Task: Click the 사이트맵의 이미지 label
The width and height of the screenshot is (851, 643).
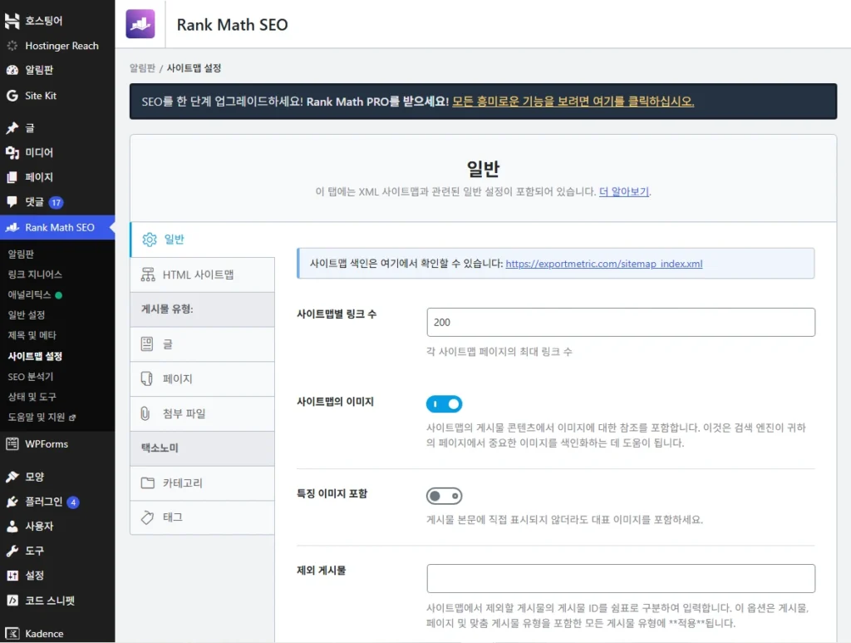Action: pos(335,401)
